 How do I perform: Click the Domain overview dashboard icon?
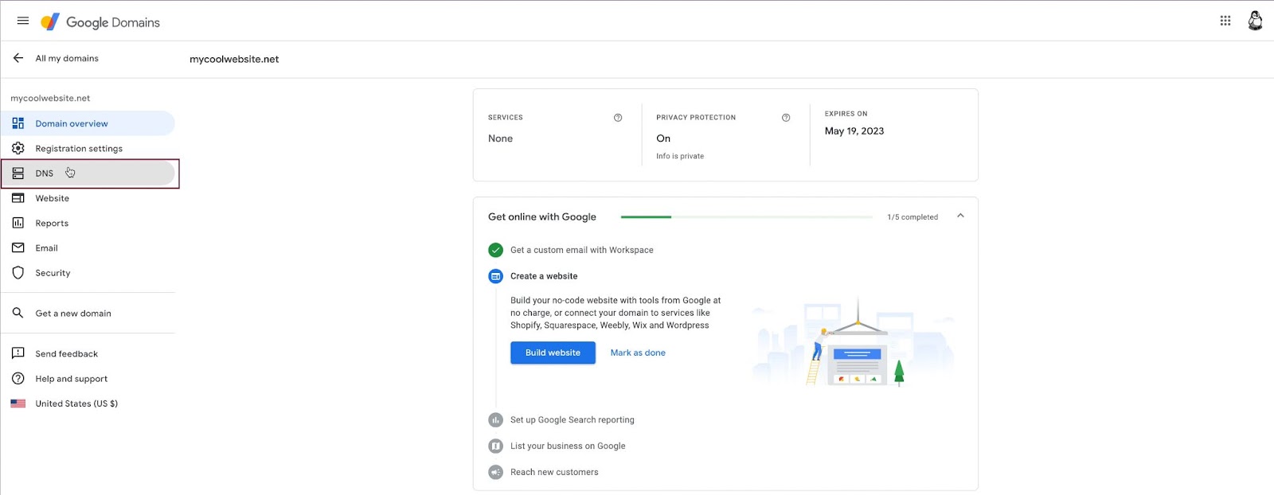[x=18, y=123]
